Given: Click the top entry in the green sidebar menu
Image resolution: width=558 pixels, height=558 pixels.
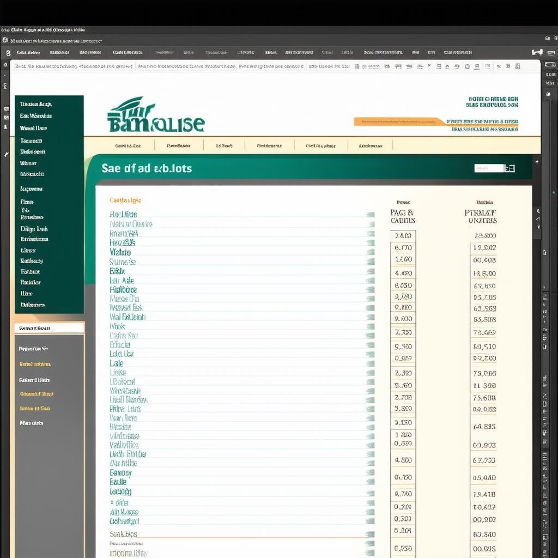Looking at the screenshot, I should click(36, 104).
